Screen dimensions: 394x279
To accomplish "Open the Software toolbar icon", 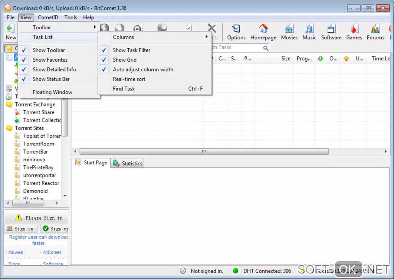I will click(x=331, y=29).
